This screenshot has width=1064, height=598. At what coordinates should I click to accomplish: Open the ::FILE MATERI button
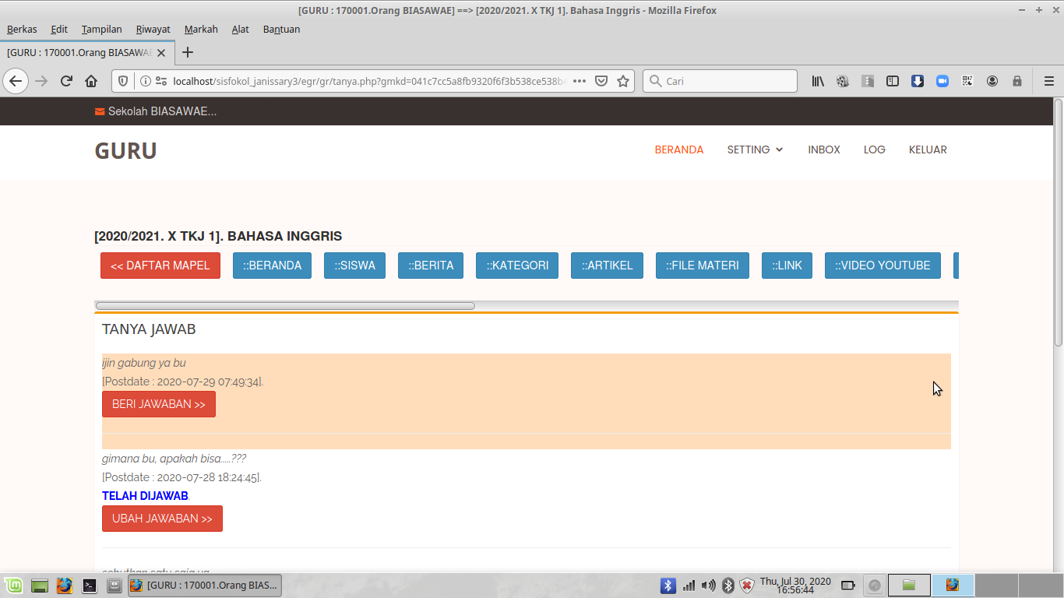coord(703,266)
